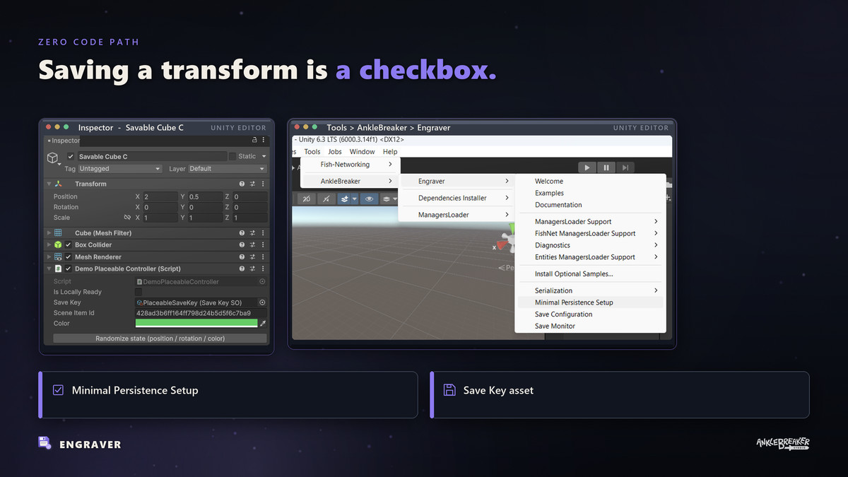Select the AnkleBreaker menu entry

(x=350, y=182)
